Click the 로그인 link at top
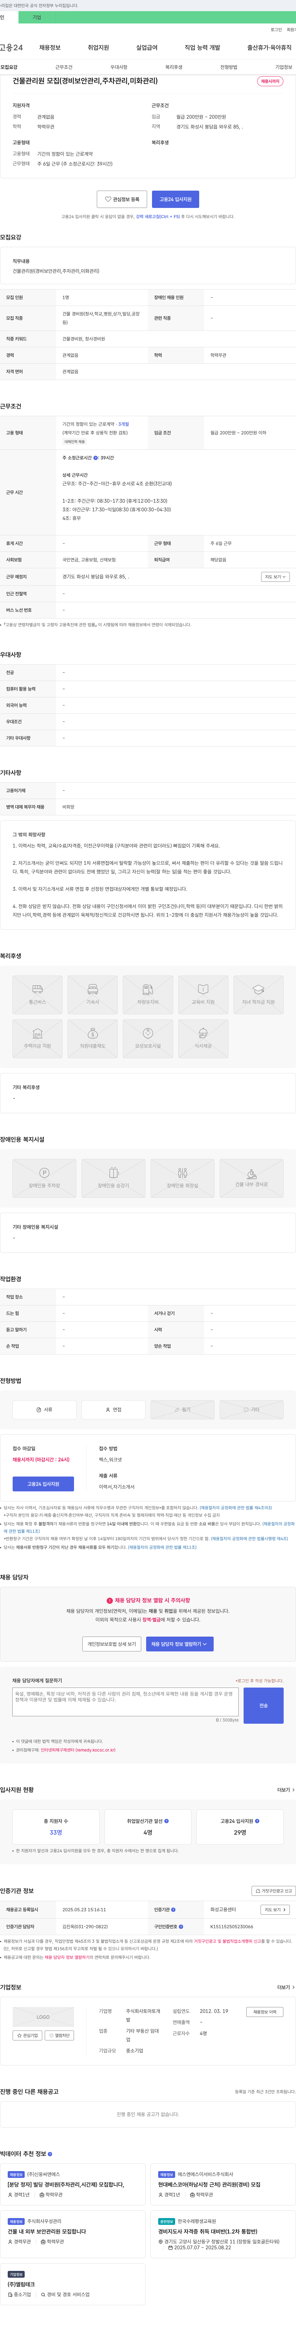This screenshot has width=296, height=2333. click(276, 30)
